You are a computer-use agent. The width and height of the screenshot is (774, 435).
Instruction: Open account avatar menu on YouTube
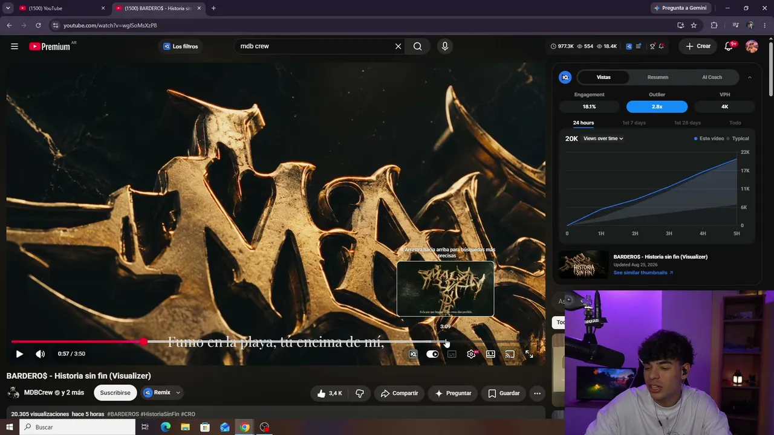pyautogui.click(x=752, y=47)
